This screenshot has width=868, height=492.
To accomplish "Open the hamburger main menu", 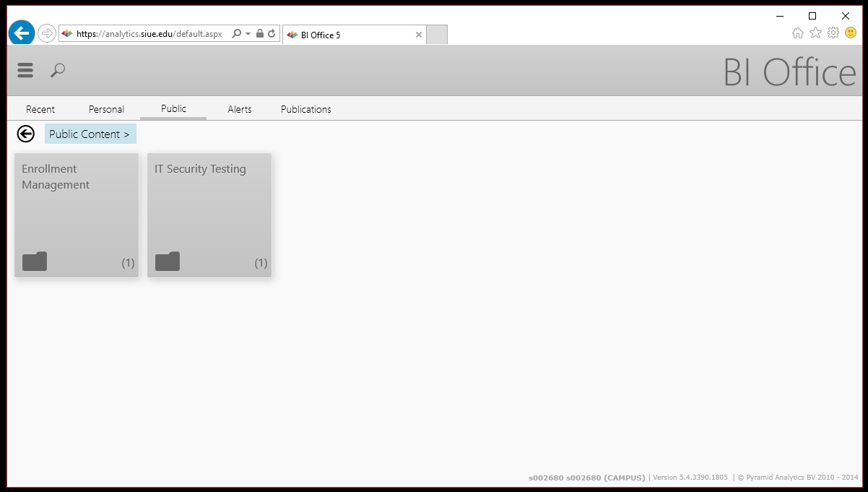I will coord(25,70).
